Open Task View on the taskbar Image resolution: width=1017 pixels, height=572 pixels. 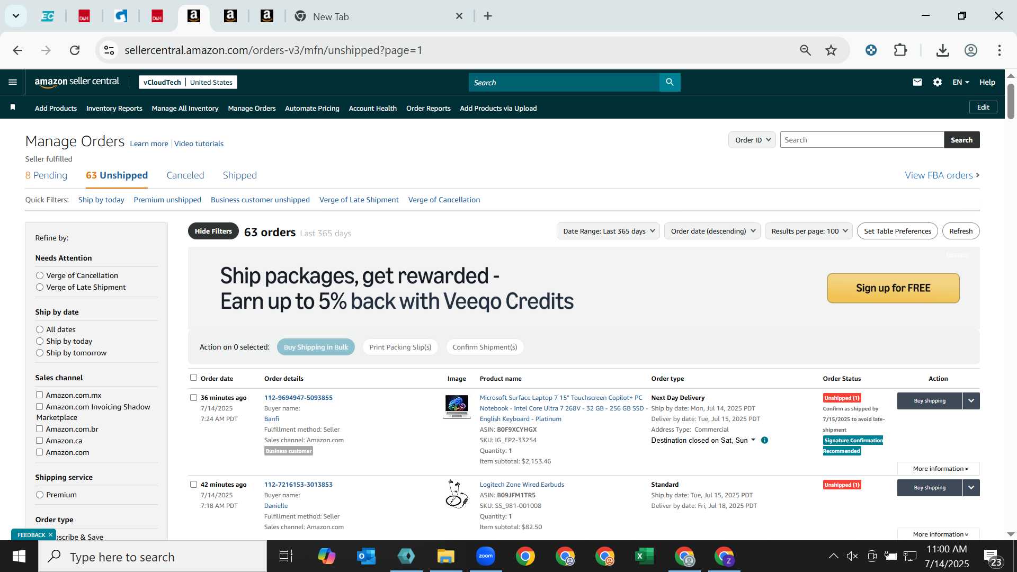click(x=286, y=557)
